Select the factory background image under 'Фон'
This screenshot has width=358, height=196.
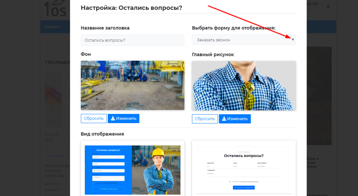point(132,85)
